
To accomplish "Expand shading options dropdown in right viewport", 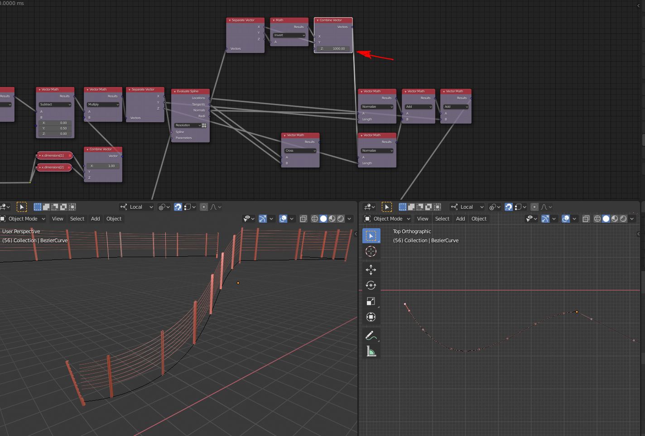I will coord(632,219).
